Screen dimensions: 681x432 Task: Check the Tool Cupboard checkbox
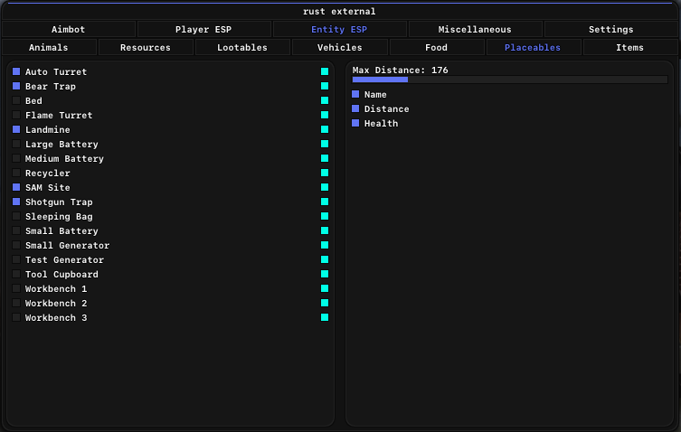click(x=16, y=275)
